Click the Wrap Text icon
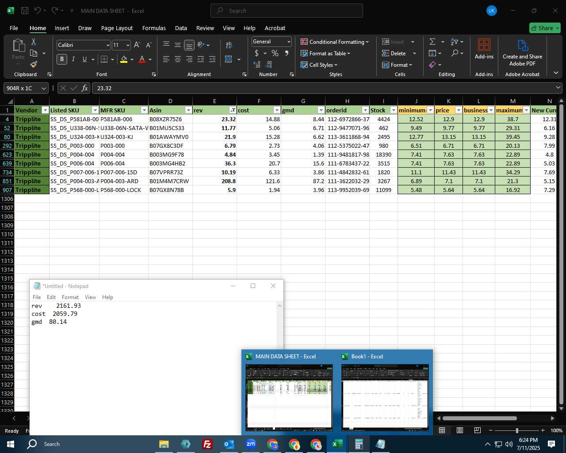566x453 pixels. (229, 45)
